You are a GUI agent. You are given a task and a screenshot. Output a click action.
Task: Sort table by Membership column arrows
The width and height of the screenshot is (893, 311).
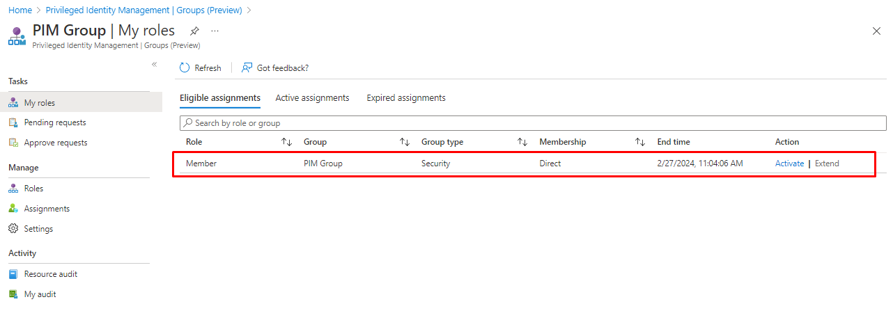pos(640,142)
